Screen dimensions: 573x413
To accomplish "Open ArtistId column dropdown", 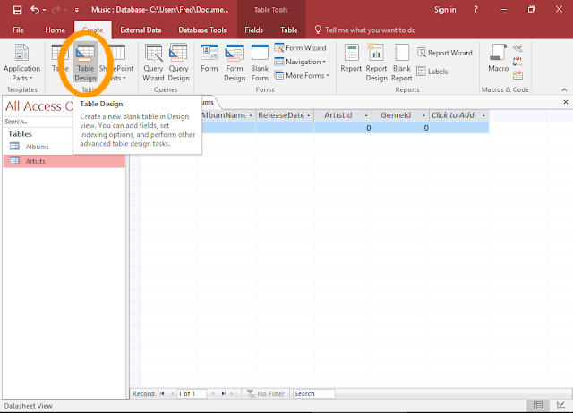I will pos(366,115).
